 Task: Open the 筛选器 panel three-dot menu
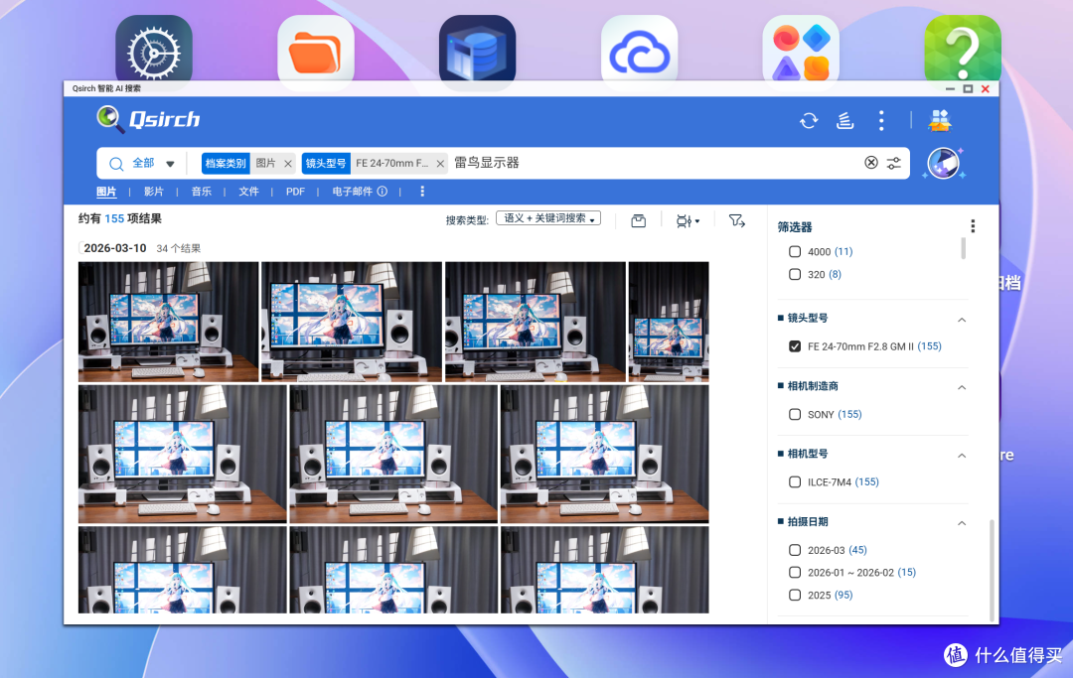(x=973, y=226)
